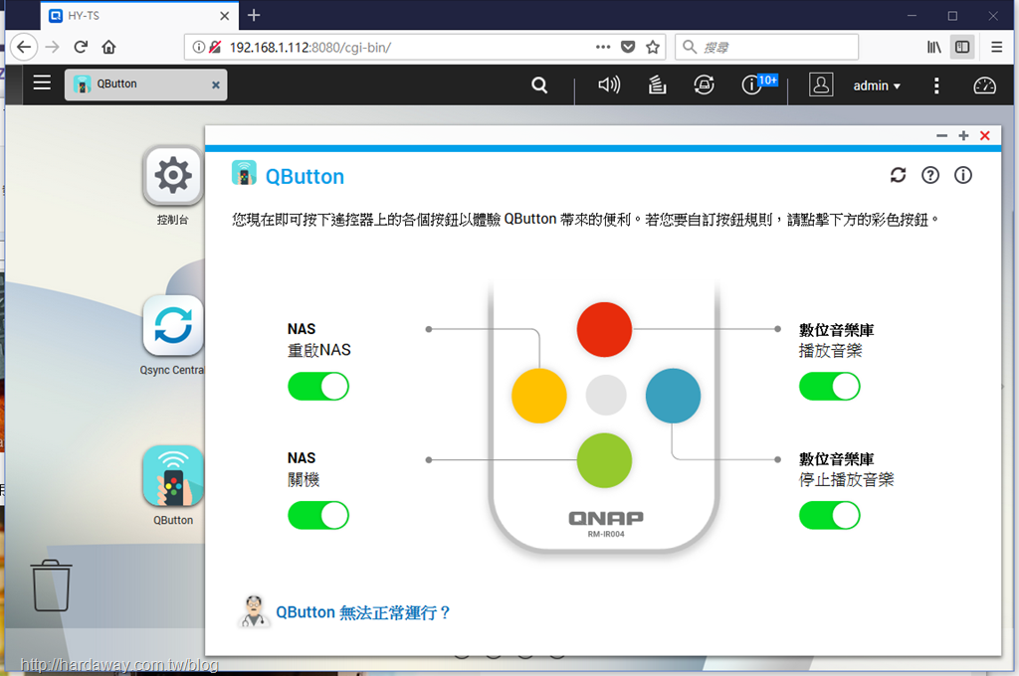The width and height of the screenshot is (1019, 676).
Task: Go back in the browser
Action: (x=24, y=47)
